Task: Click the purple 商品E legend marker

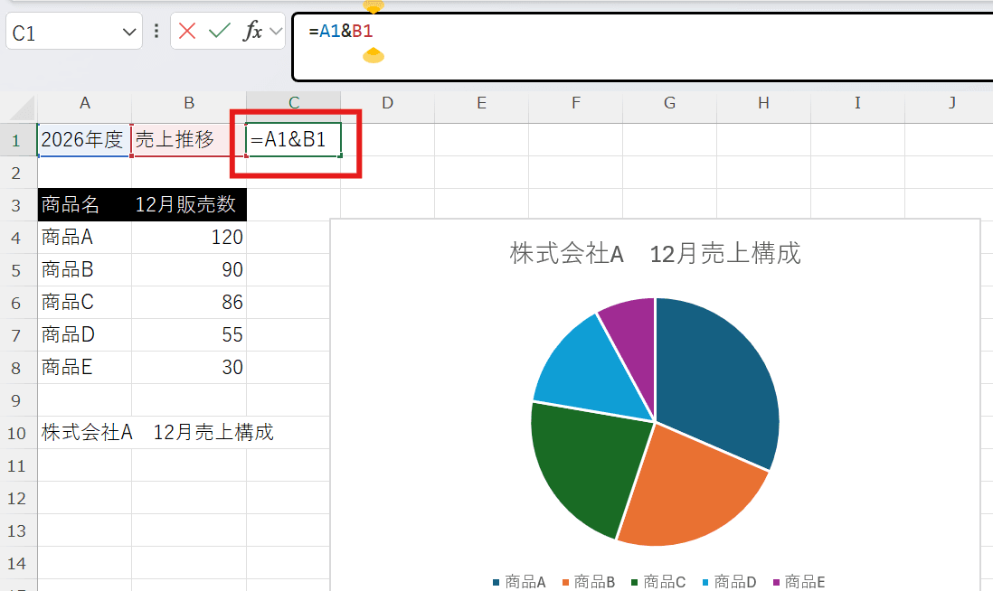Action: click(776, 582)
